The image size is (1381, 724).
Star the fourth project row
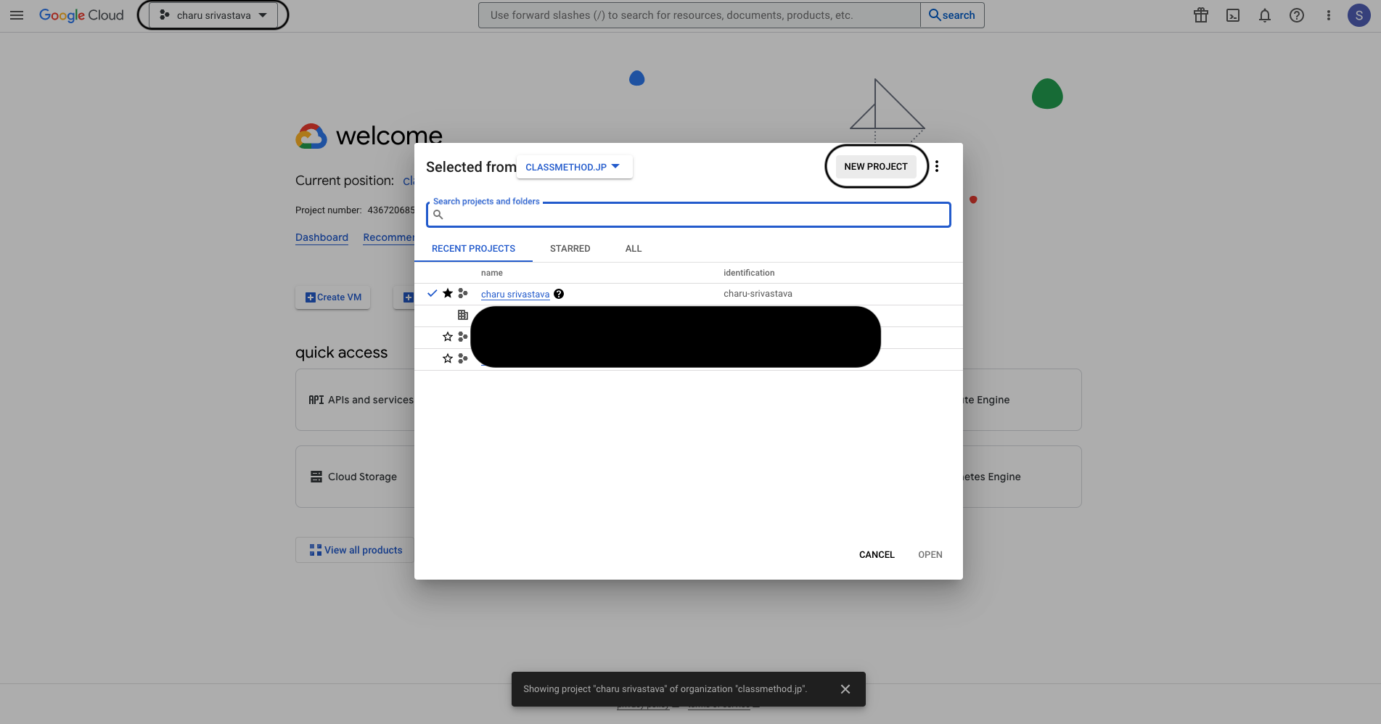tap(447, 358)
